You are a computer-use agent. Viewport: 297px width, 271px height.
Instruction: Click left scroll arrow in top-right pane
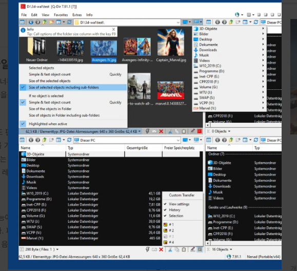[208, 125]
